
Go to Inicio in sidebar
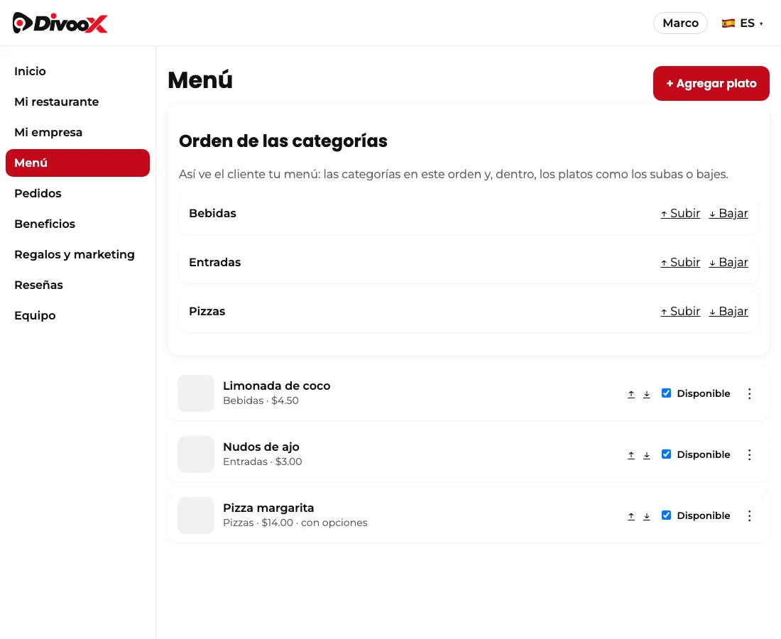tap(77, 71)
